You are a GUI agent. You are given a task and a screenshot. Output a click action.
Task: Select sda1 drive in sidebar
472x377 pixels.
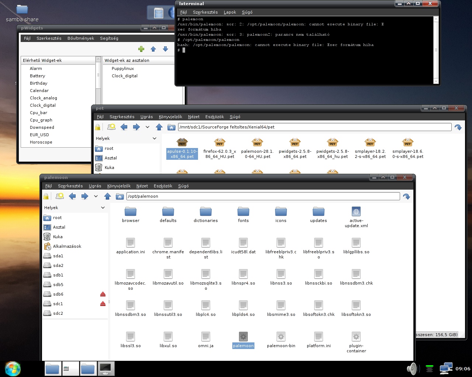tap(58, 256)
